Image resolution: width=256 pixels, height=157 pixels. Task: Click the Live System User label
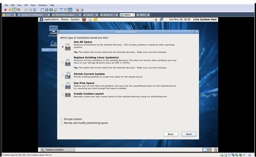click(x=205, y=20)
